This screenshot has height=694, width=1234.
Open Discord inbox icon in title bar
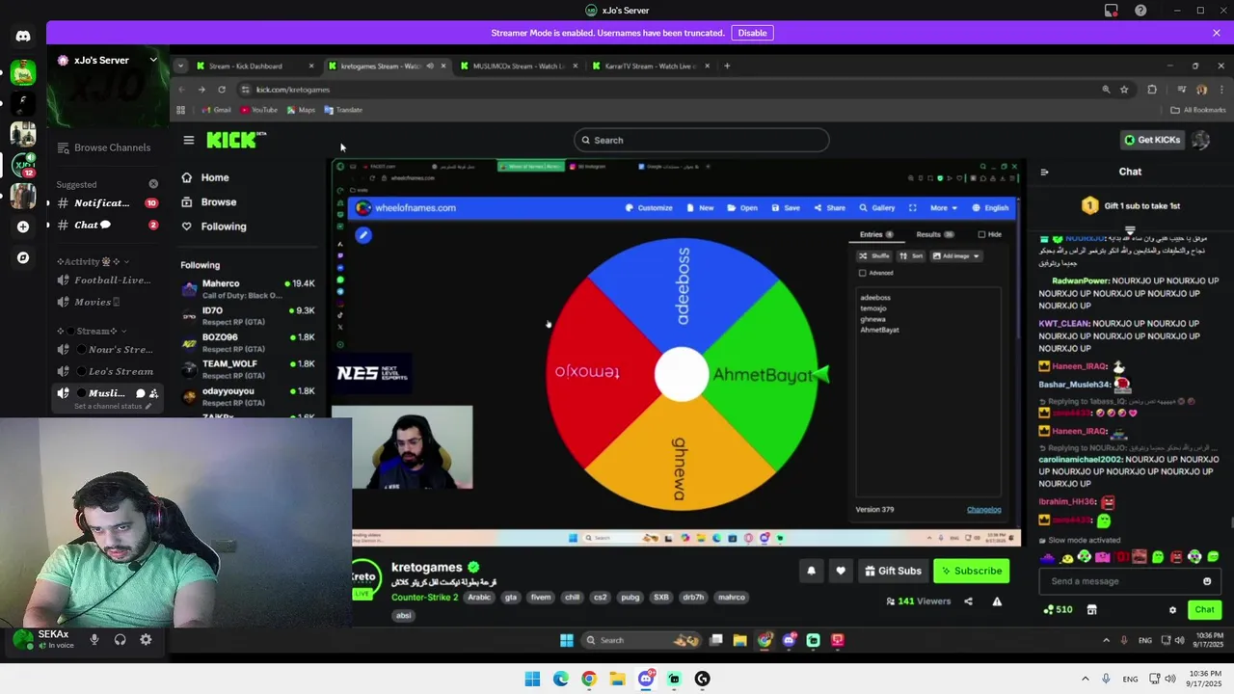pyautogui.click(x=1112, y=11)
